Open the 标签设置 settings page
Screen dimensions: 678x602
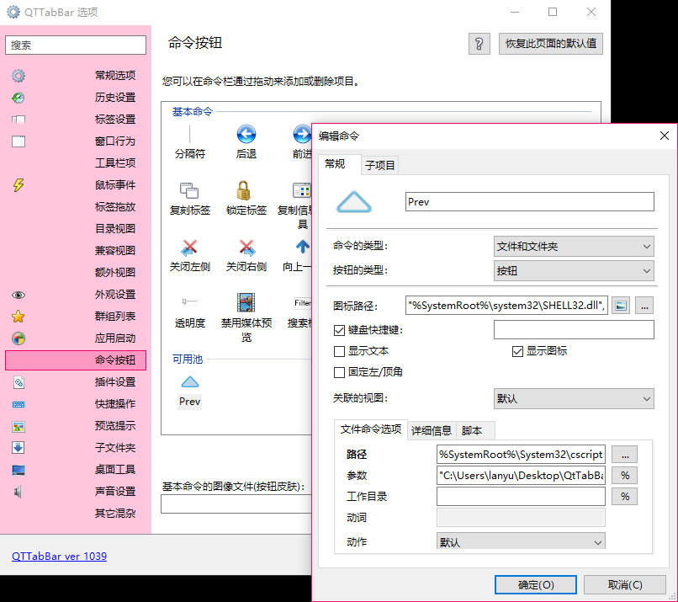coord(76,119)
